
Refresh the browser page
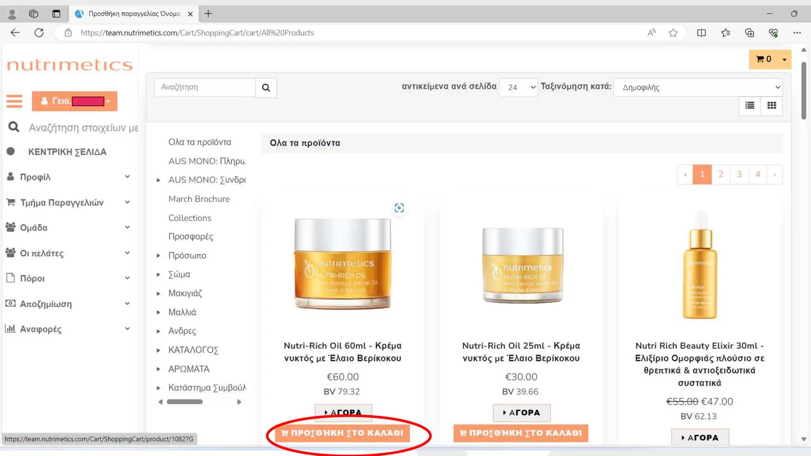(x=39, y=33)
